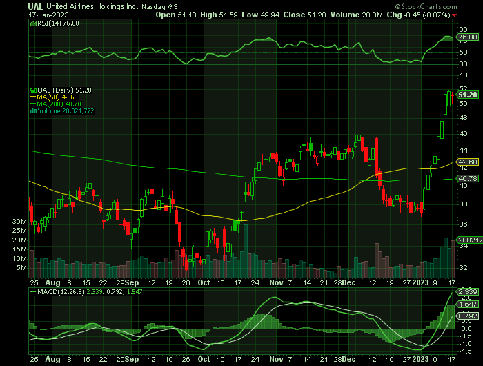483x366 pixels.
Task: Click the Close 51.20 value in header
Action: (305, 15)
